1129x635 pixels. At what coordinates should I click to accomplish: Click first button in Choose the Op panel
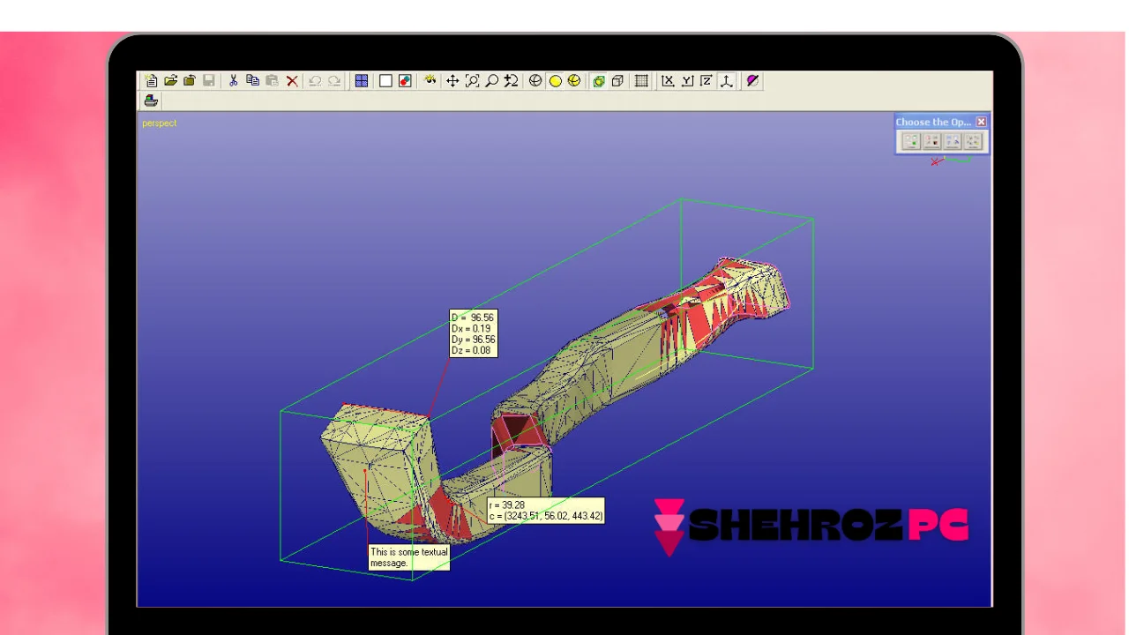(911, 141)
